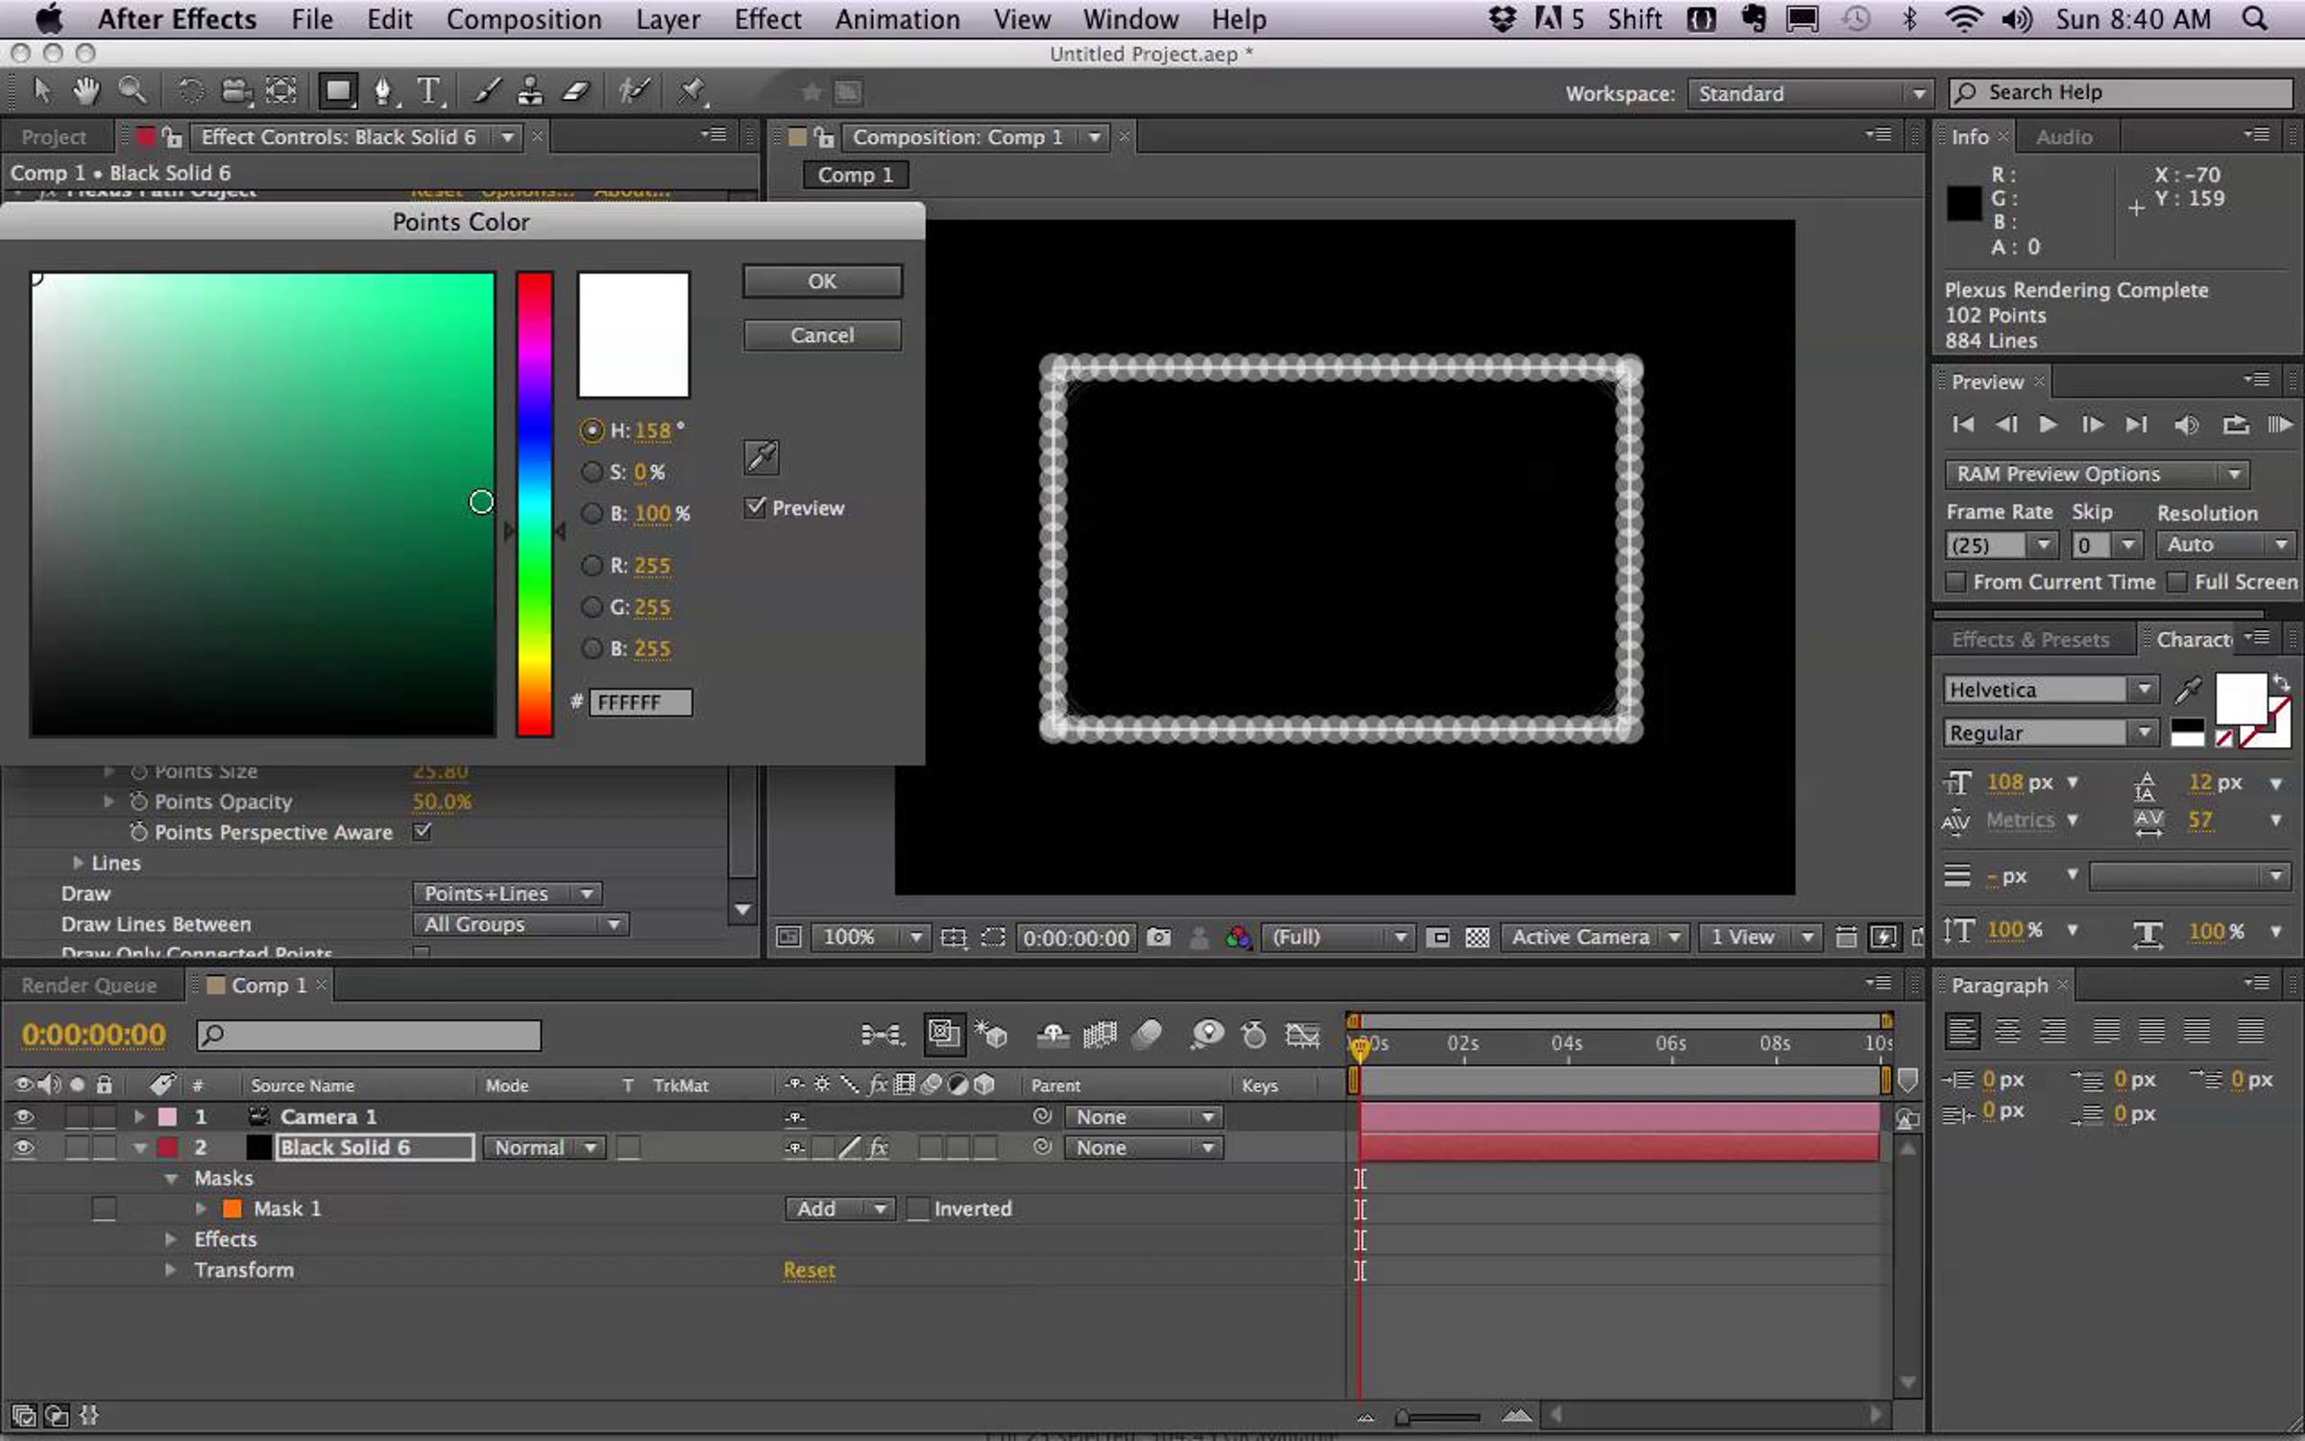
Task: Click the Transform Reset link
Action: (x=809, y=1270)
